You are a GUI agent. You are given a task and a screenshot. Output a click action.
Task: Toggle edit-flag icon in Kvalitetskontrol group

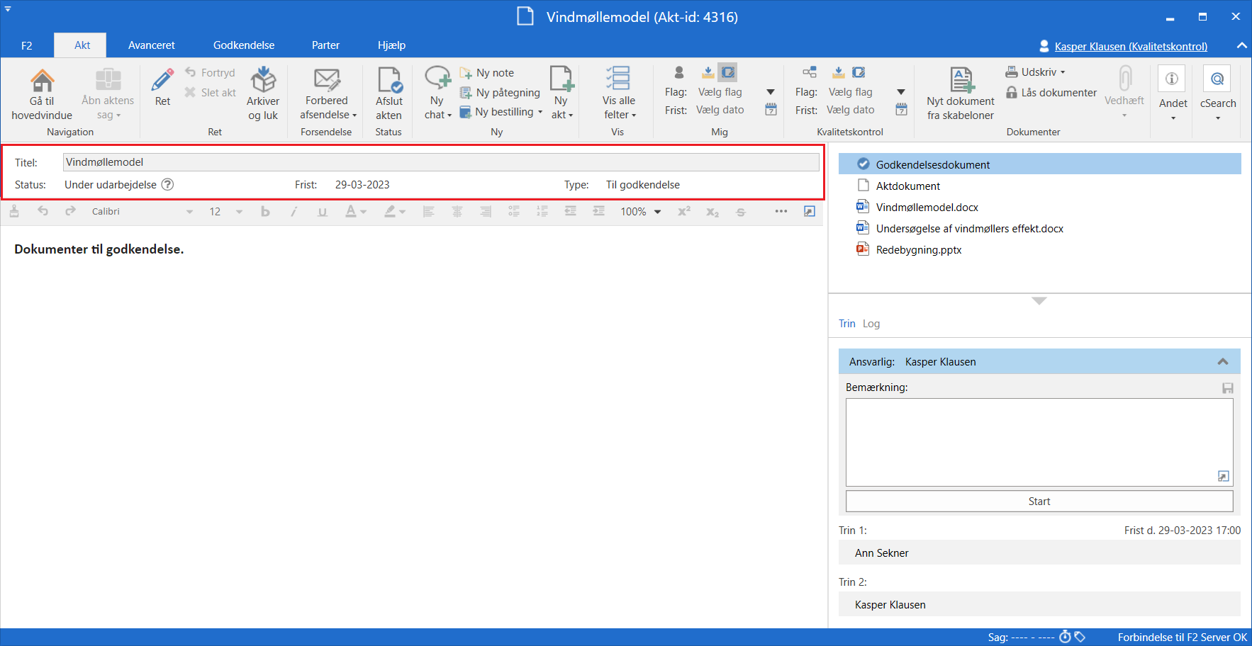[x=858, y=72]
